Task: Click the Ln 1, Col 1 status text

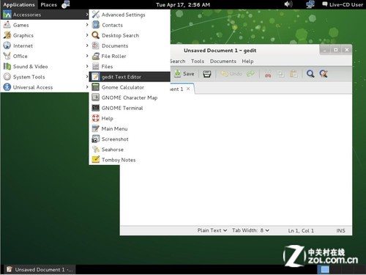Action: tap(301, 230)
